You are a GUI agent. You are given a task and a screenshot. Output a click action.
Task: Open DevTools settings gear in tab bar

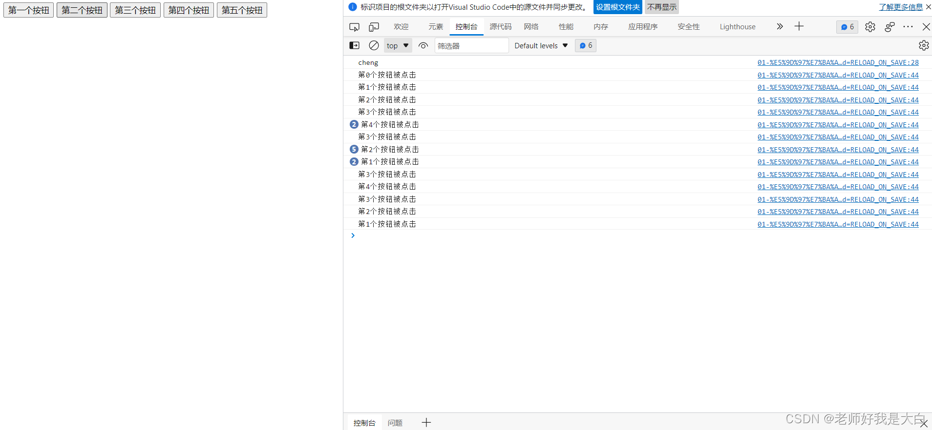pyautogui.click(x=870, y=27)
